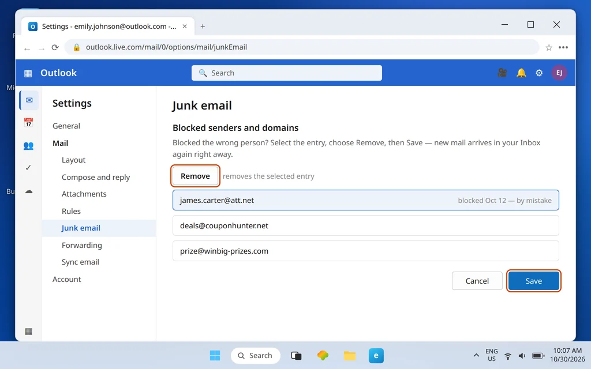Click the browser forward arrow

pyautogui.click(x=42, y=48)
